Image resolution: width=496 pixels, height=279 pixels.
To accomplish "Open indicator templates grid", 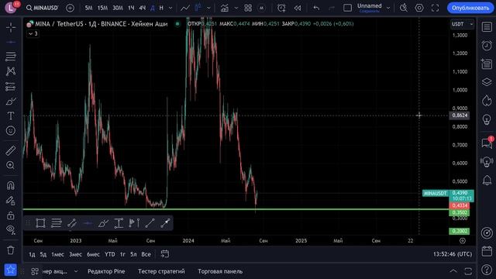I will click(x=248, y=8).
